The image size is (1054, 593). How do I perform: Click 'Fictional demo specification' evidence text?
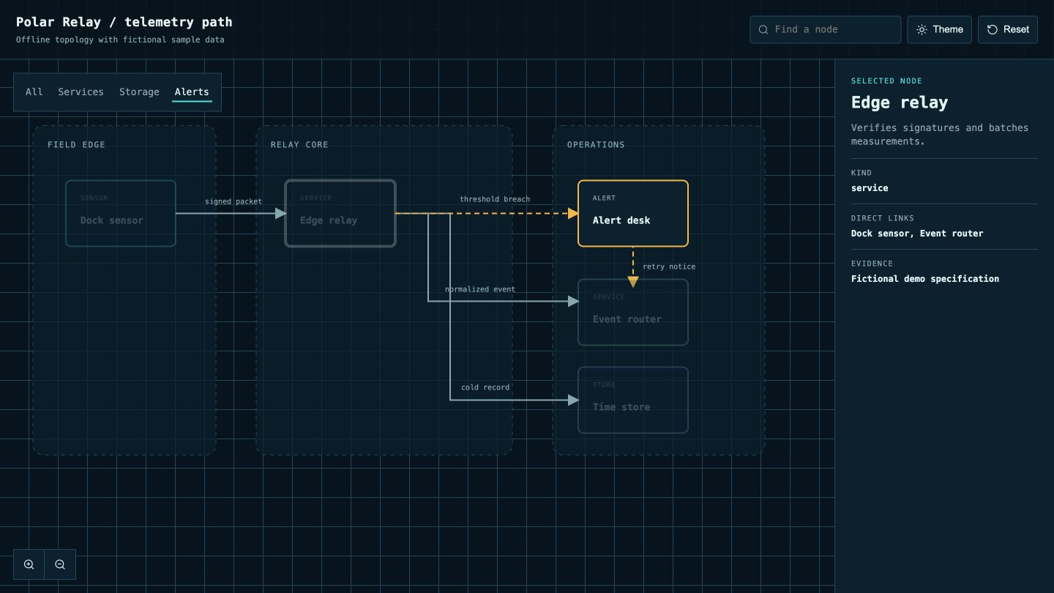925,279
